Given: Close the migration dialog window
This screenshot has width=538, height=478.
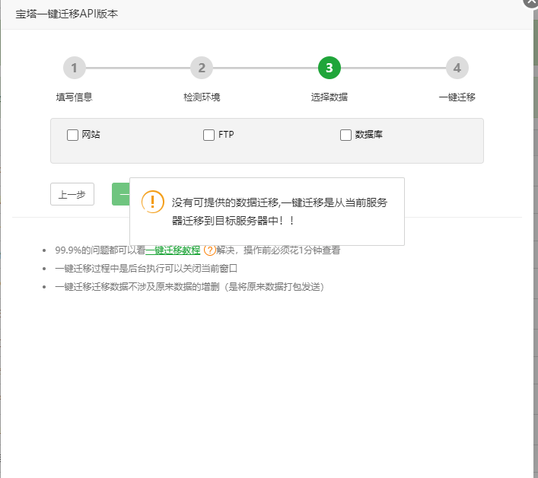Looking at the screenshot, I should coord(530,2).
